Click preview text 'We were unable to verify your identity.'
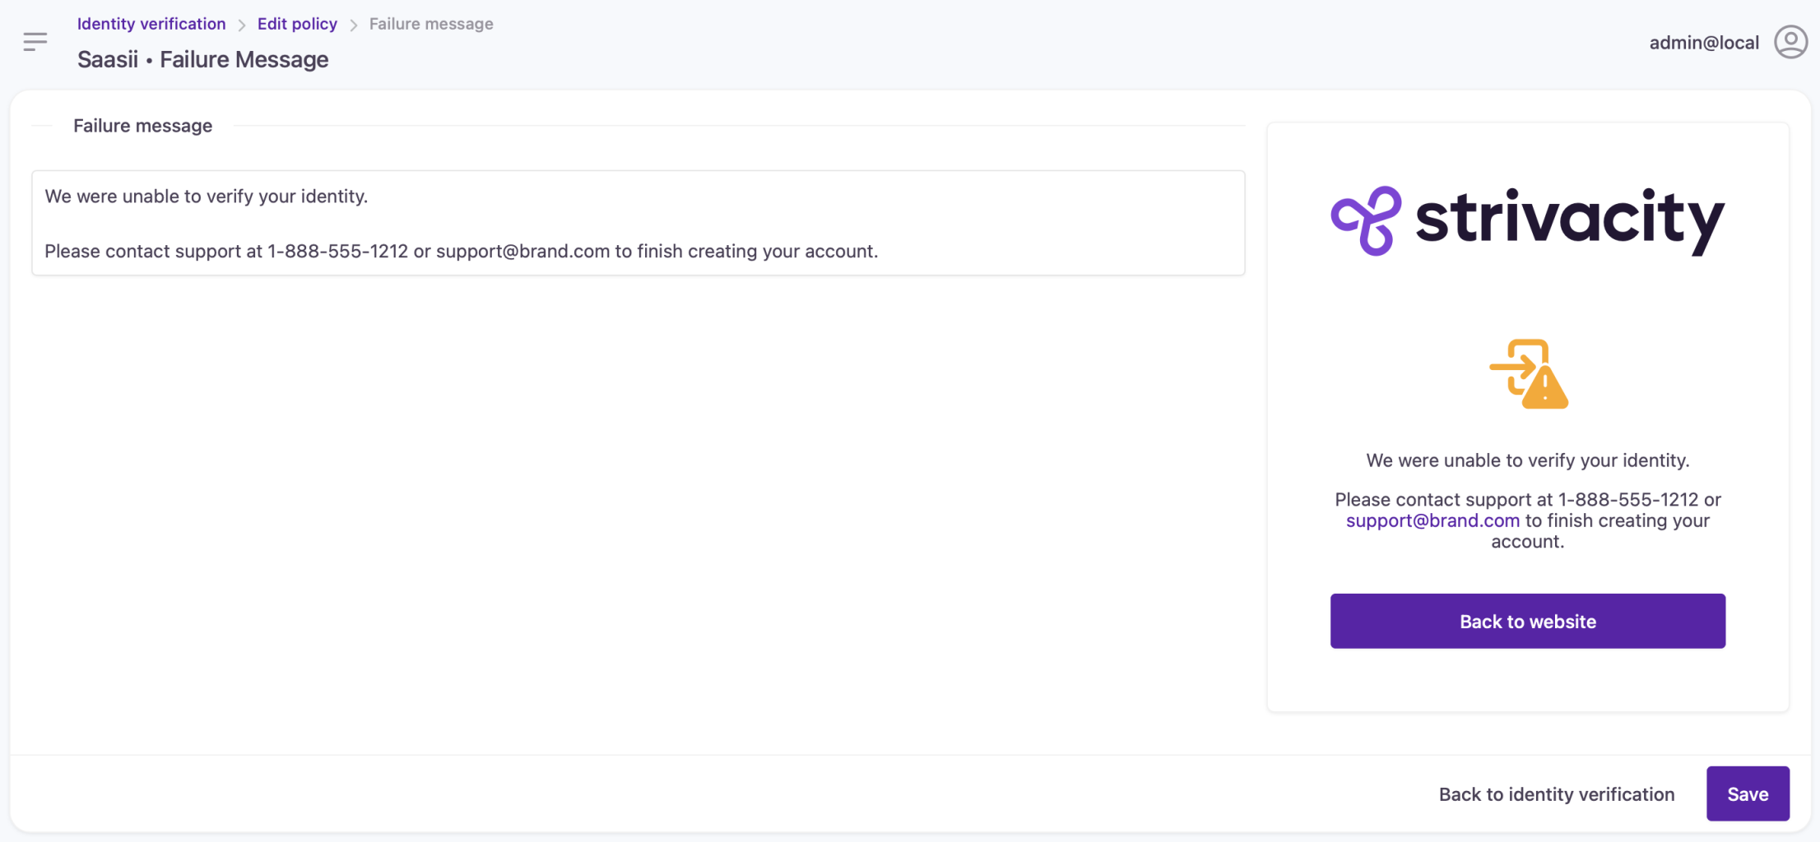 click(1527, 460)
